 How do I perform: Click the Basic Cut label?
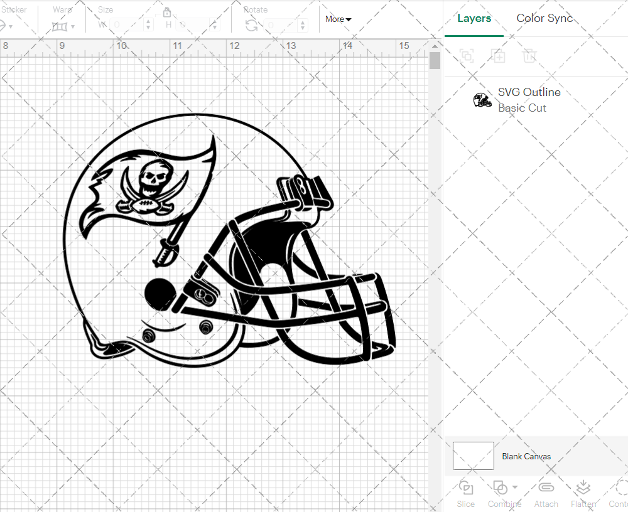[522, 108]
